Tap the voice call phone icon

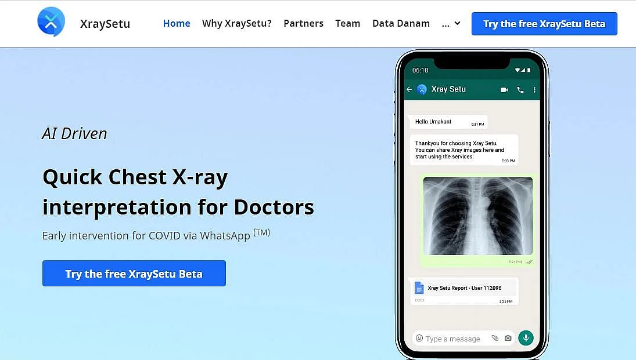(520, 90)
